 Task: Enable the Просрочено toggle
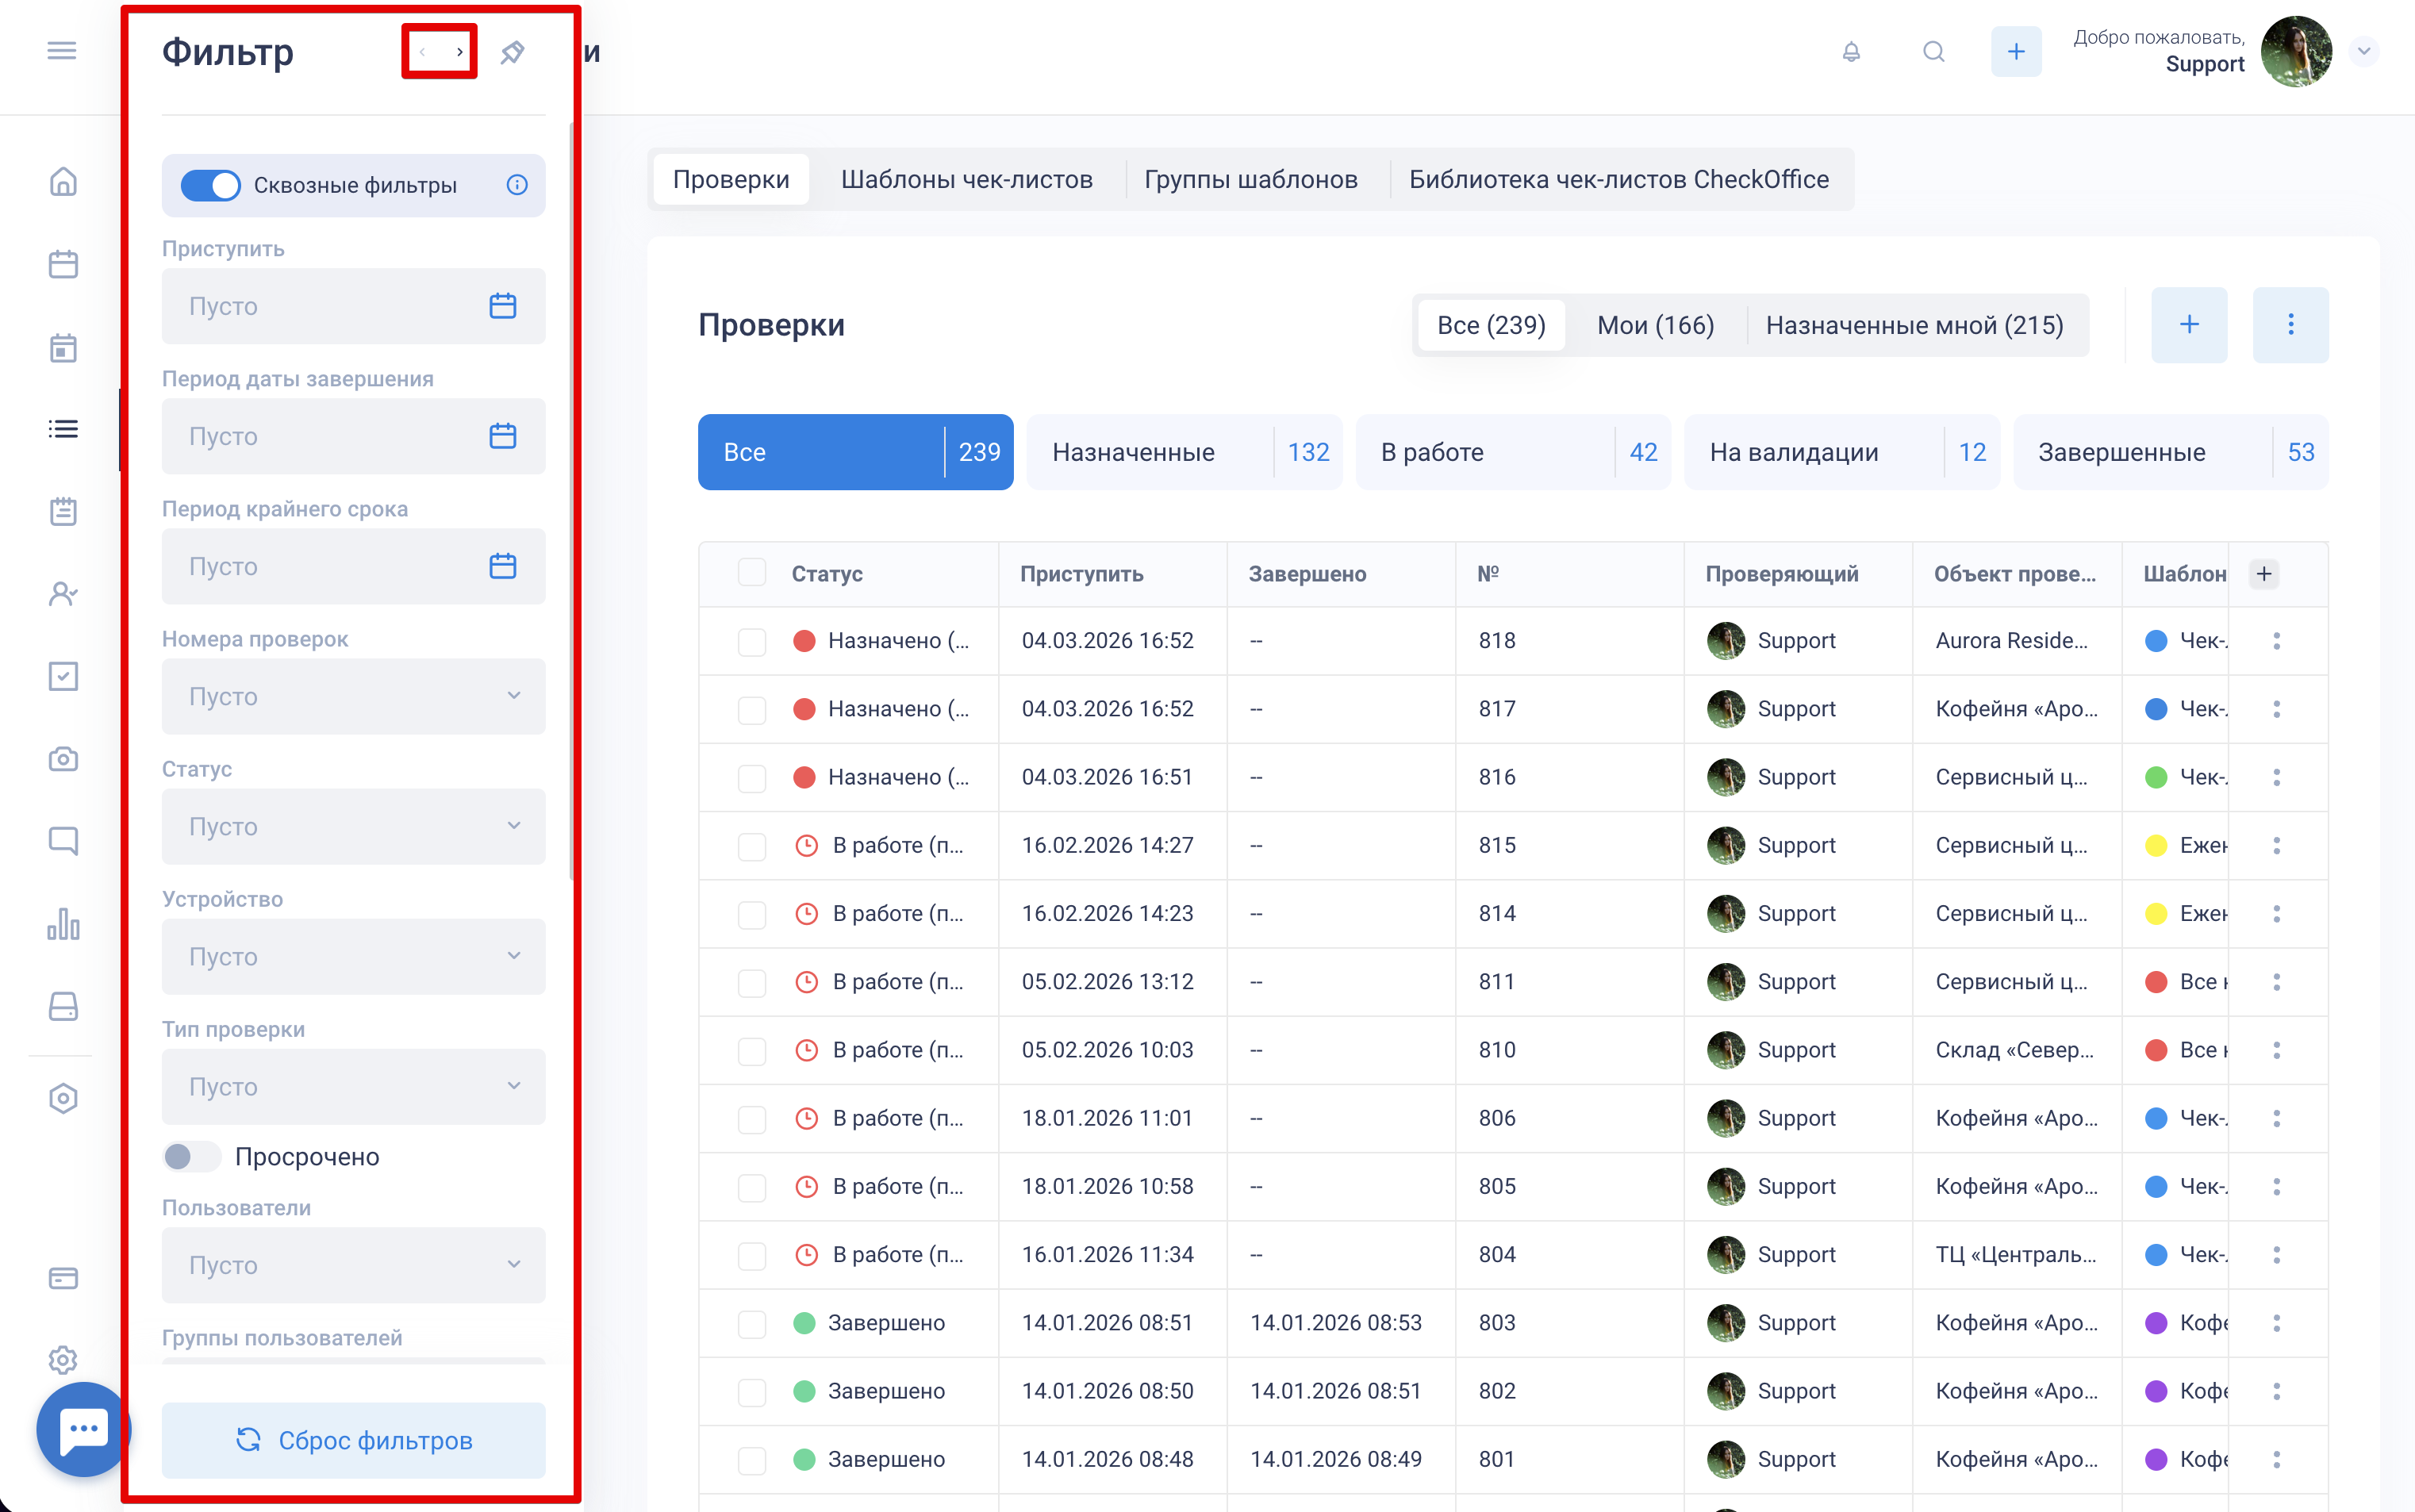click(192, 1157)
